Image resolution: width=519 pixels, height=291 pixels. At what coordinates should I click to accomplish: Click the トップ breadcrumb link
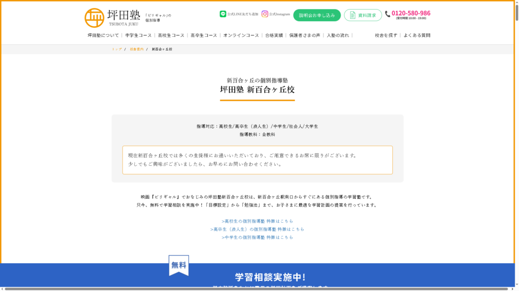pos(117,50)
